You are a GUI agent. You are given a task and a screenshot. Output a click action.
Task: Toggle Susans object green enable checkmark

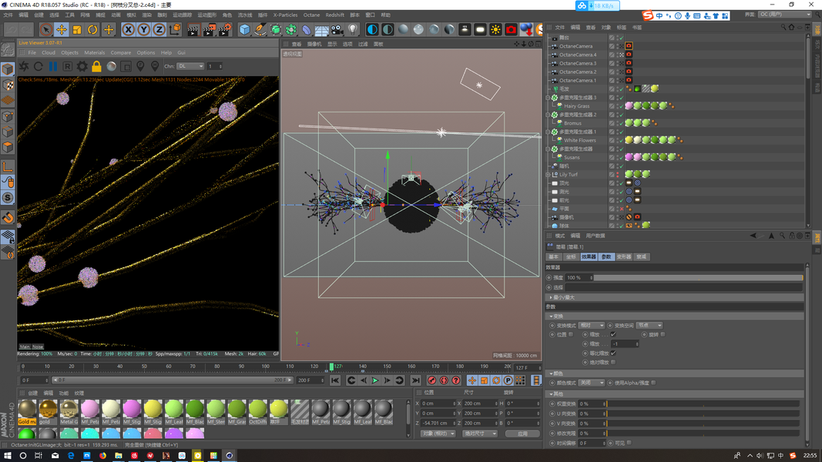pos(621,158)
